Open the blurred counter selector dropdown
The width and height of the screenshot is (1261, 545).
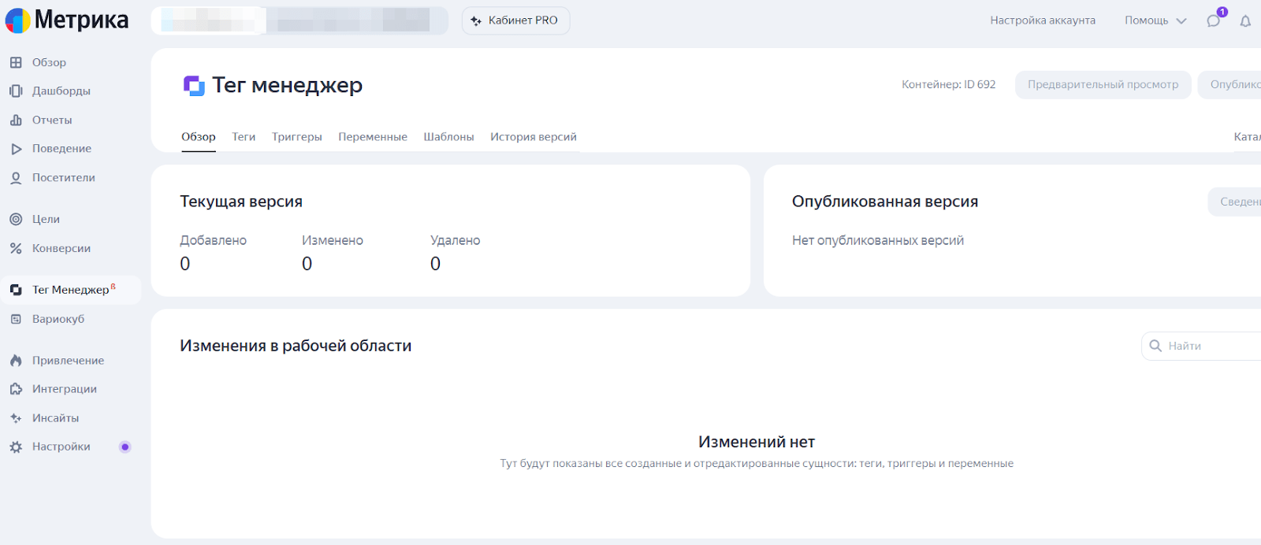click(x=299, y=20)
